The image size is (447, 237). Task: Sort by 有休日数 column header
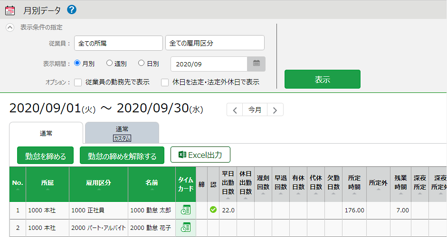[298, 184]
